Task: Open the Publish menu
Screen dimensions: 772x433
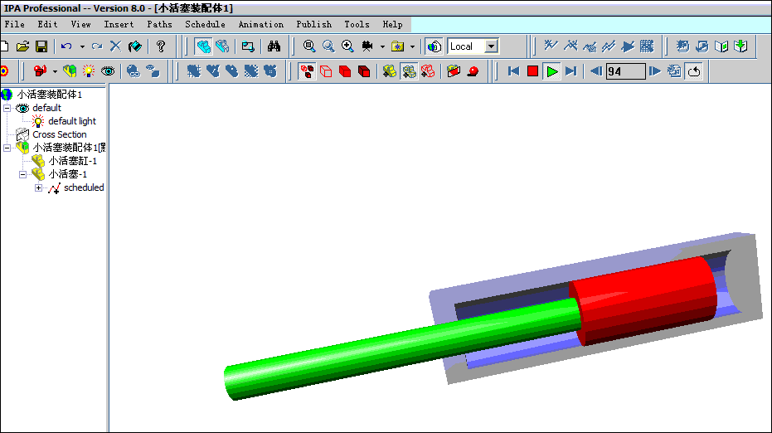Action: pos(313,24)
